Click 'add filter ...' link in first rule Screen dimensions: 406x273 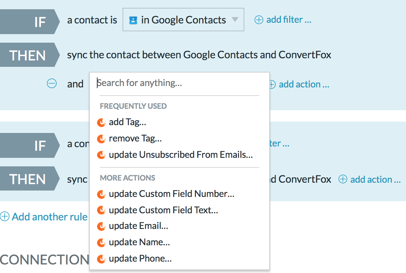289,20
